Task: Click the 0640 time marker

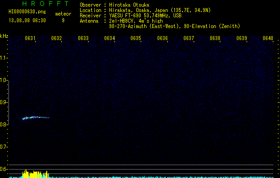Action: (268, 38)
